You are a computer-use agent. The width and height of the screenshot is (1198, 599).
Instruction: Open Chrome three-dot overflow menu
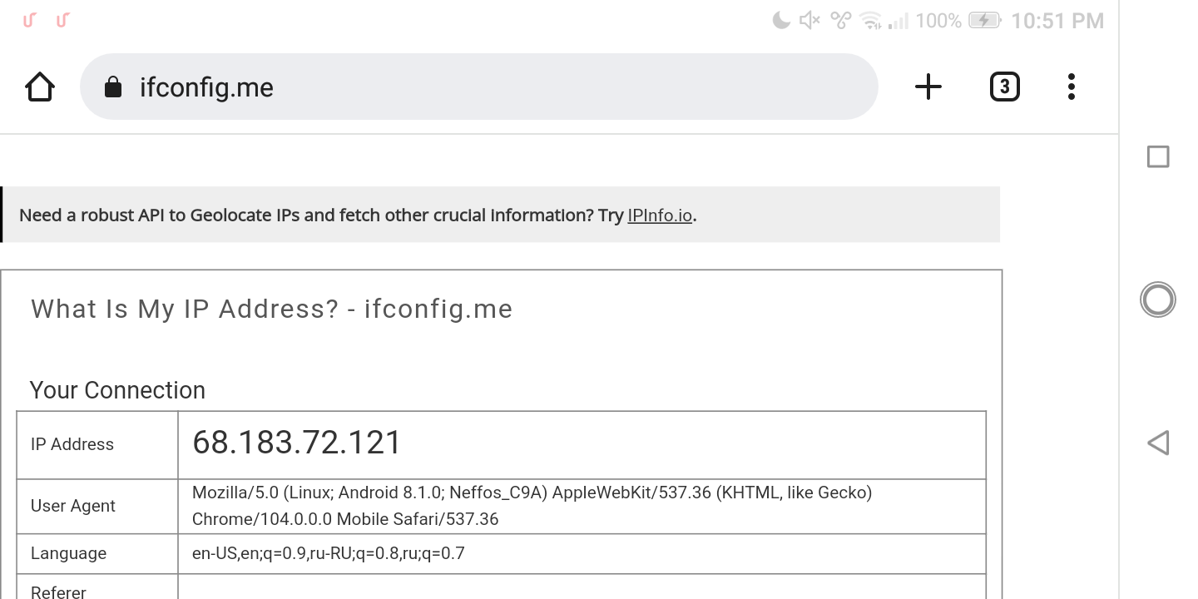[x=1072, y=87]
